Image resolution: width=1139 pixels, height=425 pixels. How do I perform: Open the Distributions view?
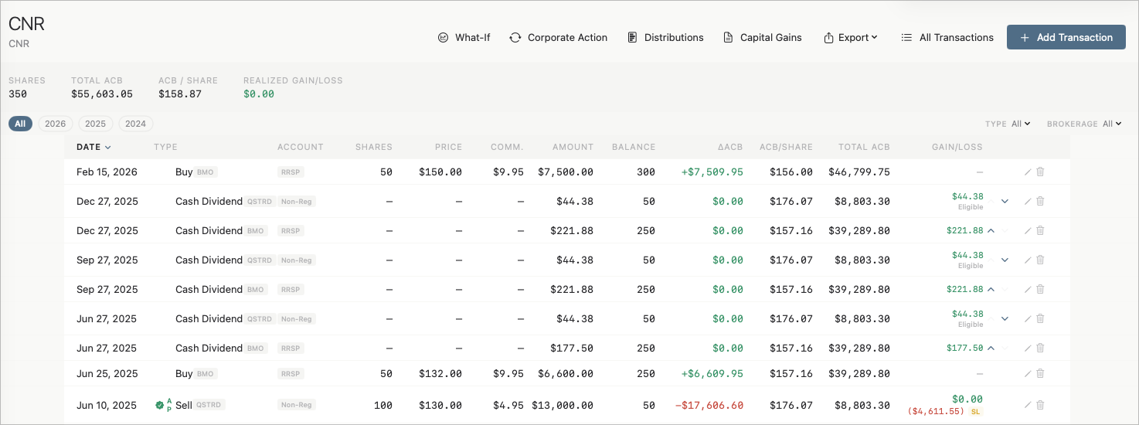coord(665,37)
